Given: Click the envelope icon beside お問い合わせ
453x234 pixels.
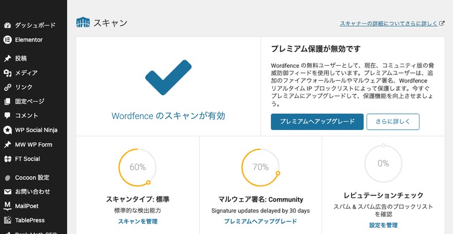Looking at the screenshot, I should pos(8,192).
